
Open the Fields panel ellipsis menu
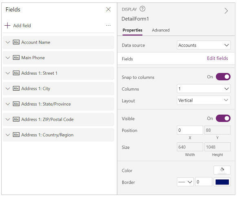108,26
